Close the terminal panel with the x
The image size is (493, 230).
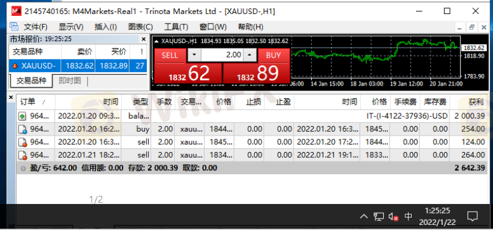11,98
